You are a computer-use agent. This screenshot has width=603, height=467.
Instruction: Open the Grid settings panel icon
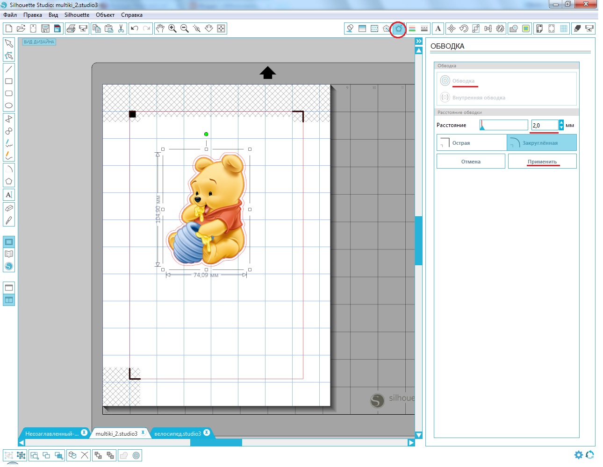tap(564, 28)
